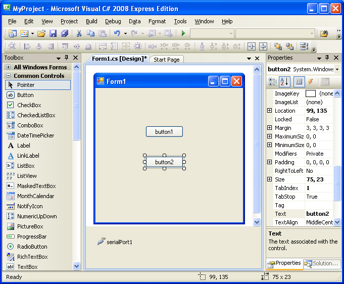Click the Align to Grid layout icon
344x284 pixels.
click(x=12, y=46)
